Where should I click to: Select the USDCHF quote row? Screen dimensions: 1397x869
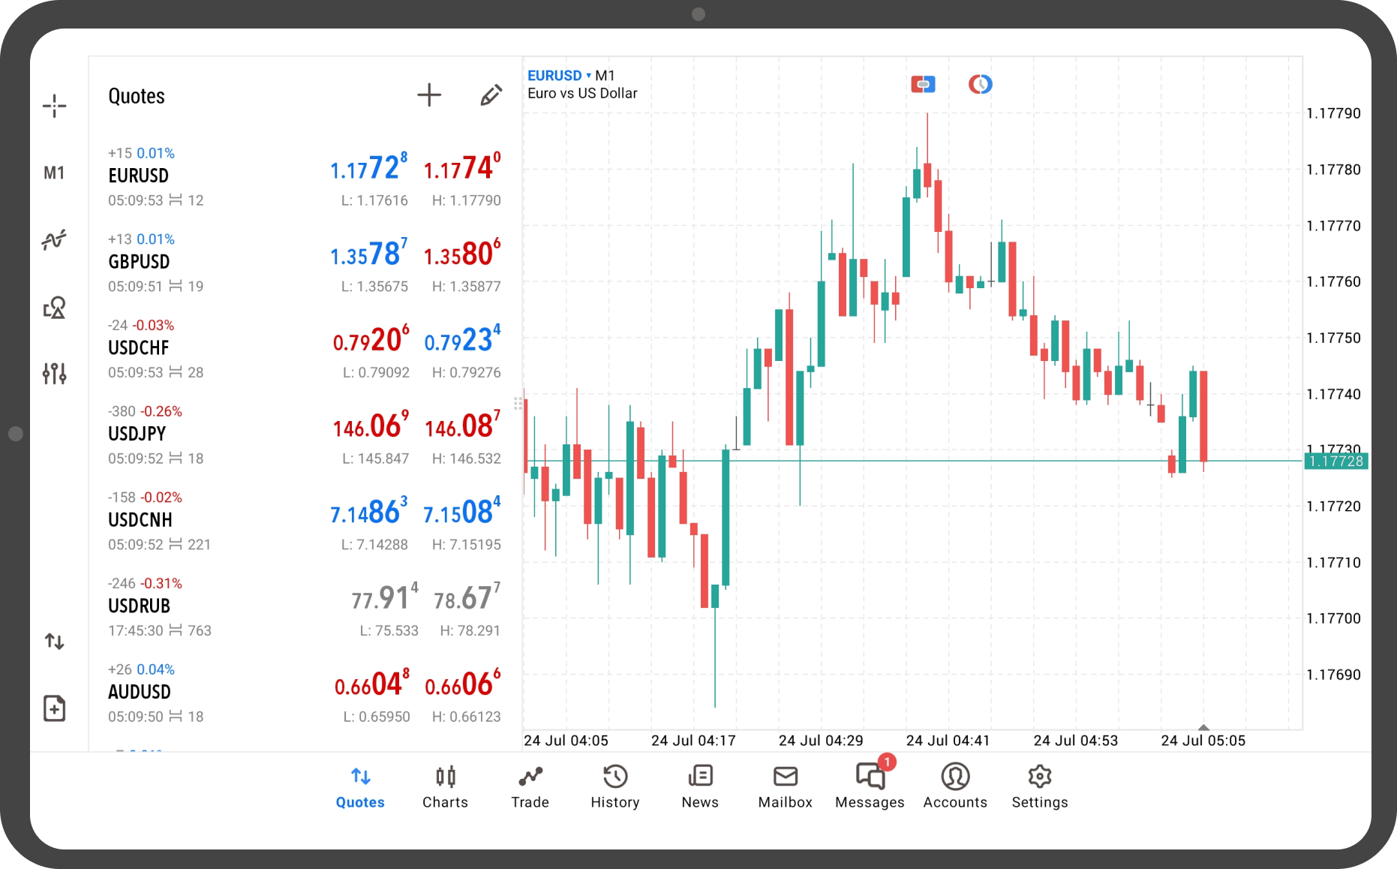pos(305,349)
